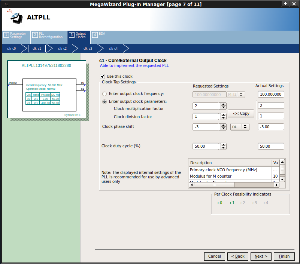Screen dimensions: 300x264
Task: Open the phase shift ns unit dropdown
Action: coord(240,127)
